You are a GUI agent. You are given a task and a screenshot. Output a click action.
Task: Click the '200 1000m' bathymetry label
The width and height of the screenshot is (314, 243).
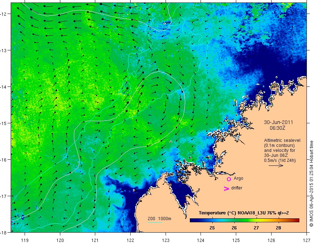(159, 219)
